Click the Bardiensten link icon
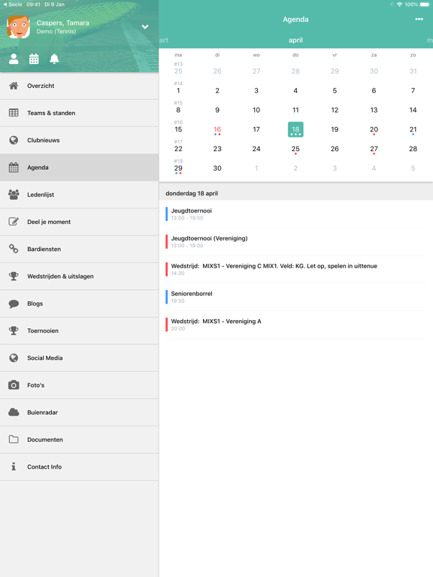This screenshot has width=433, height=577. click(14, 249)
